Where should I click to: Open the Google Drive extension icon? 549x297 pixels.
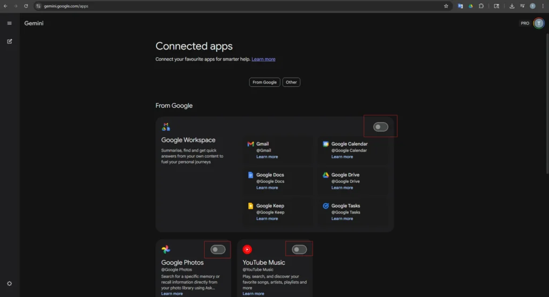click(471, 6)
